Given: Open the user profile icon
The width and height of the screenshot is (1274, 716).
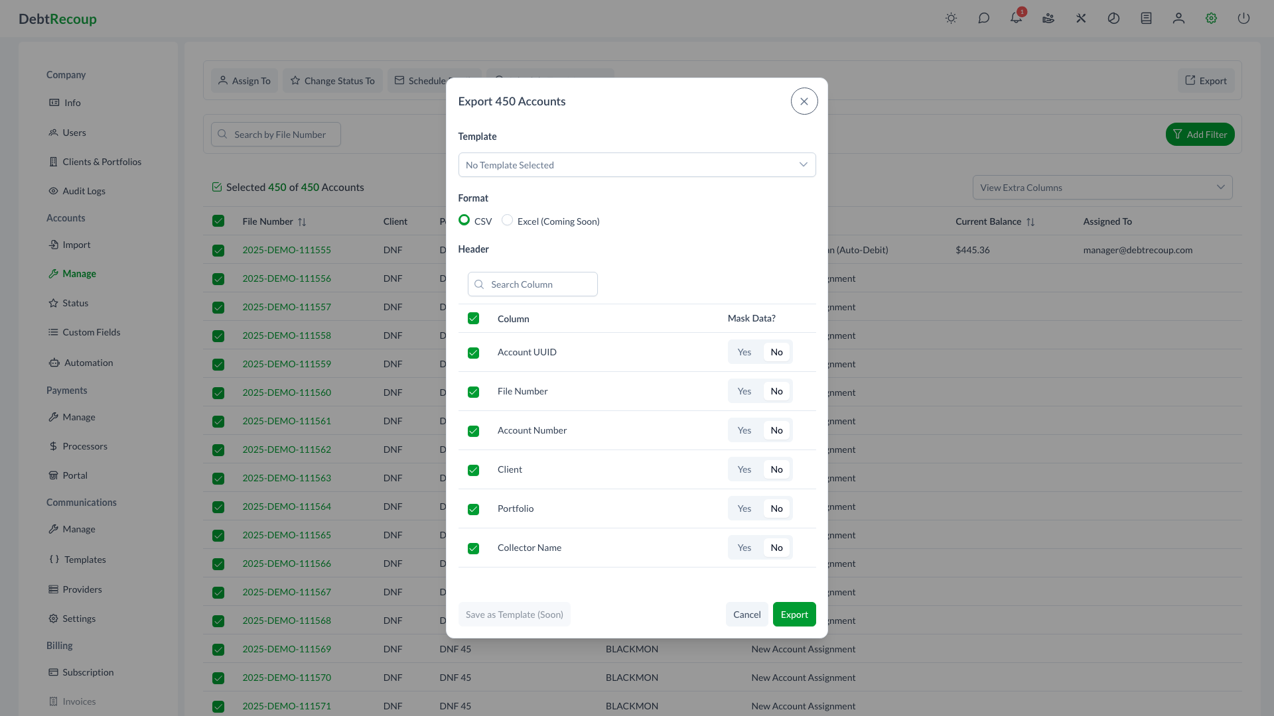Looking at the screenshot, I should pyautogui.click(x=1178, y=18).
